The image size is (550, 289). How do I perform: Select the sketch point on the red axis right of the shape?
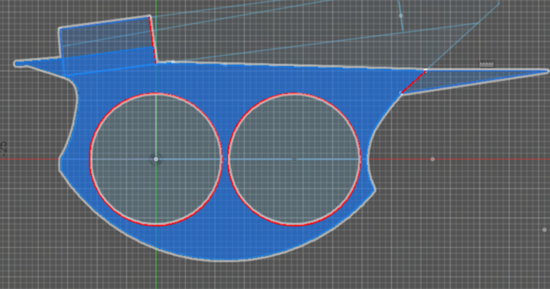[x=432, y=159]
